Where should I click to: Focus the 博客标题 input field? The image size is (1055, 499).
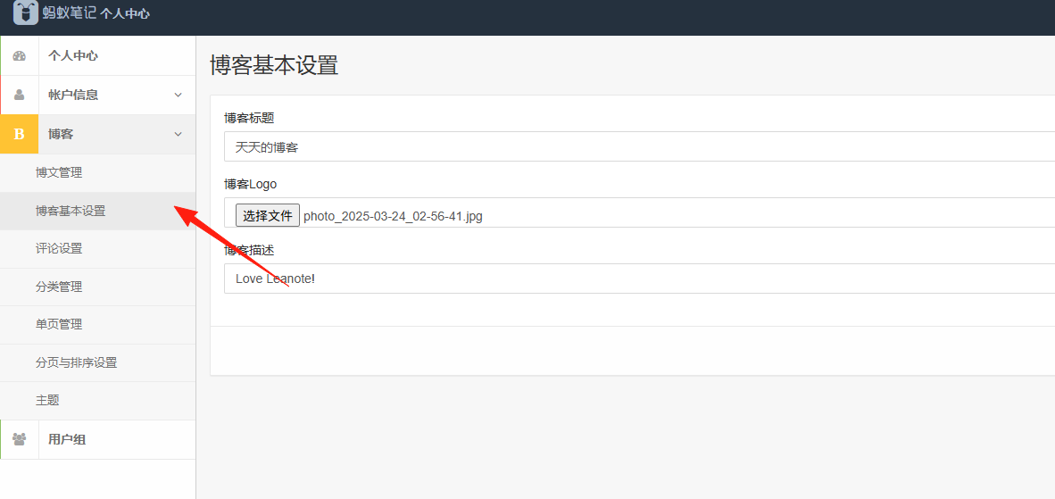(639, 146)
